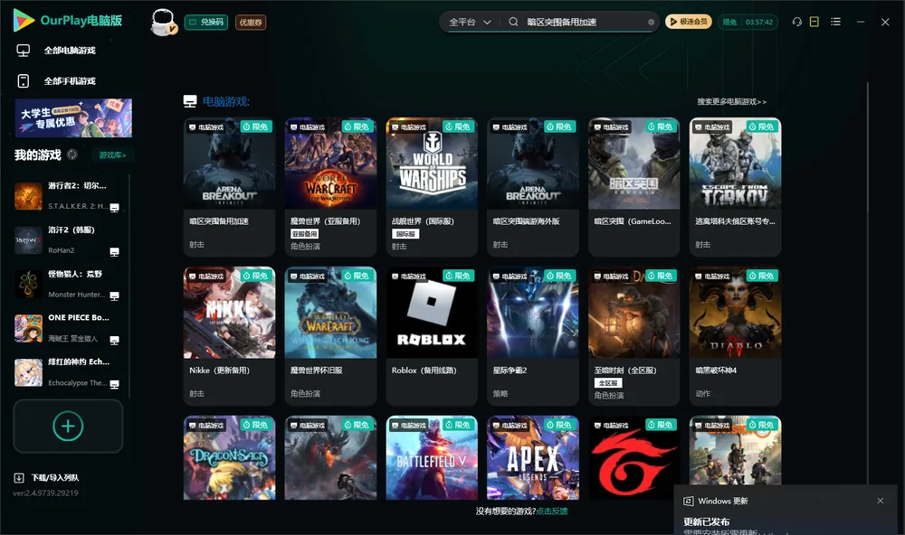The height and width of the screenshot is (535, 905).
Task: Open customer service headset icon
Action: coord(796,22)
